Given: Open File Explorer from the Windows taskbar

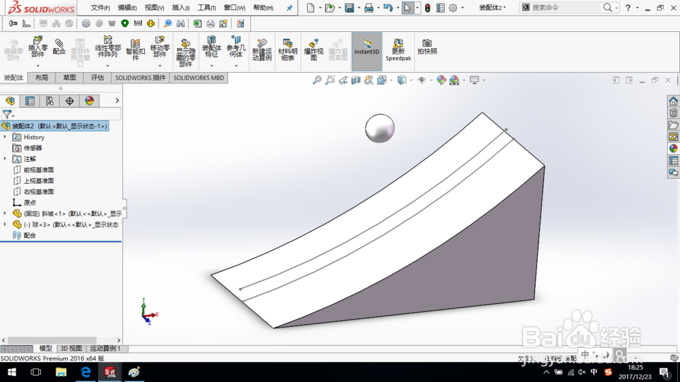Looking at the screenshot, I should [x=61, y=372].
